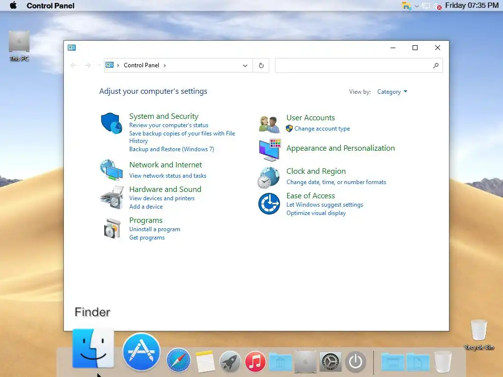The height and width of the screenshot is (377, 503).
Task: Expand the chevron after Control Panel in the address bar
Action: click(165, 65)
